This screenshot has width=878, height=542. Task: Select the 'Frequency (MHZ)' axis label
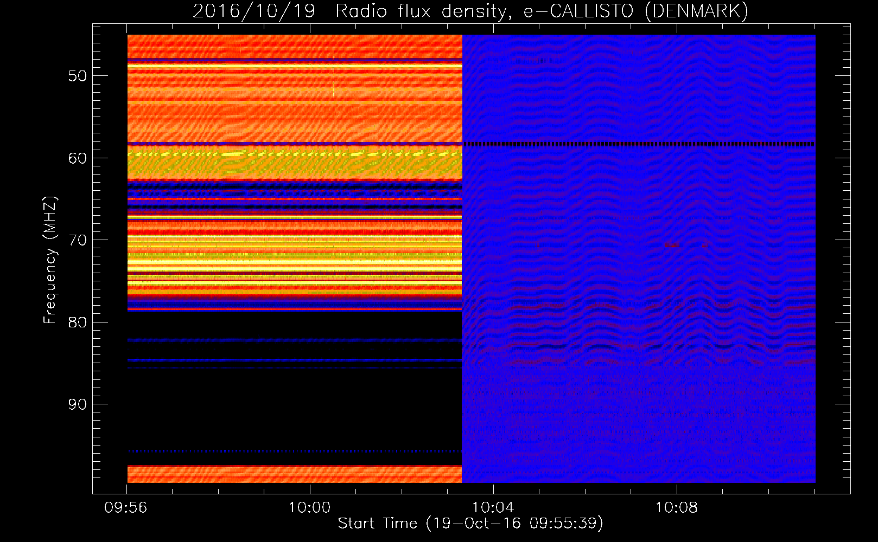click(x=49, y=260)
